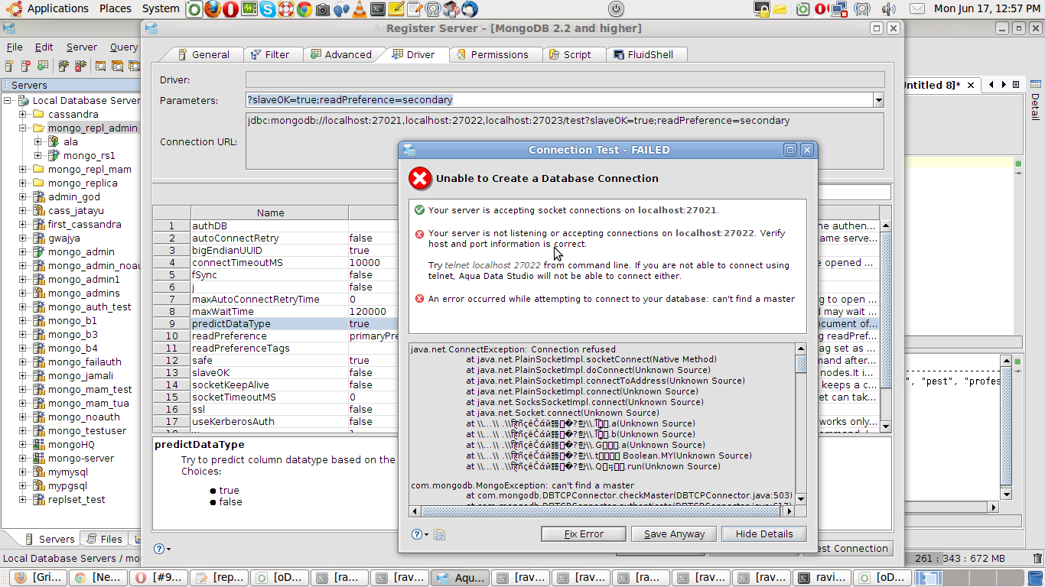Click the Parameters input field

559,100
